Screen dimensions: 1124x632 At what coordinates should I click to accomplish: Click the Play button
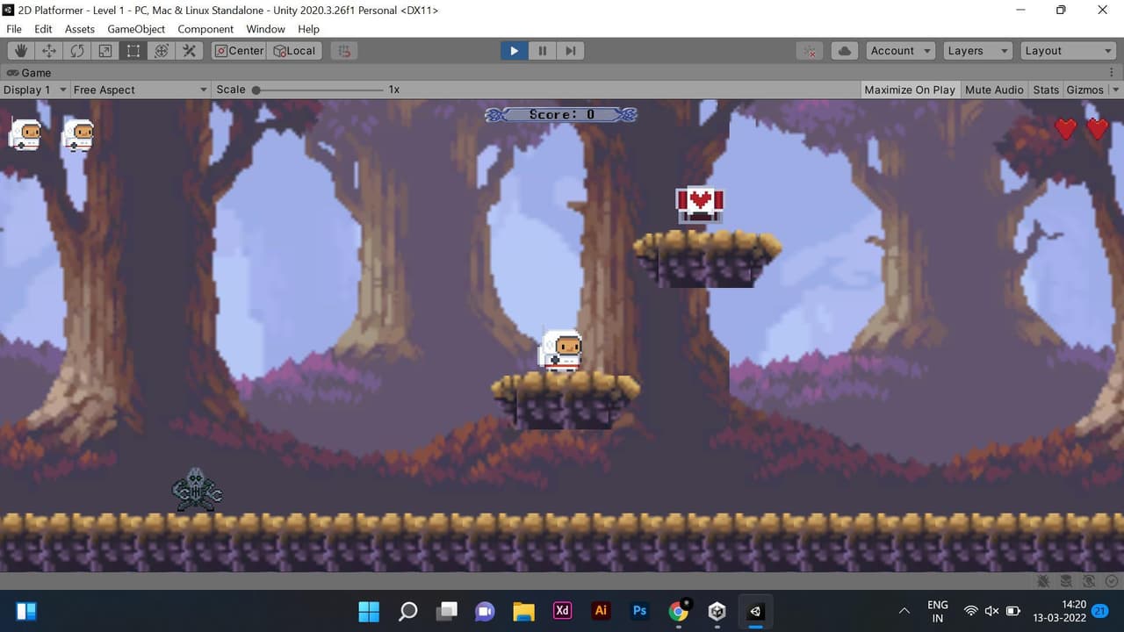click(514, 51)
